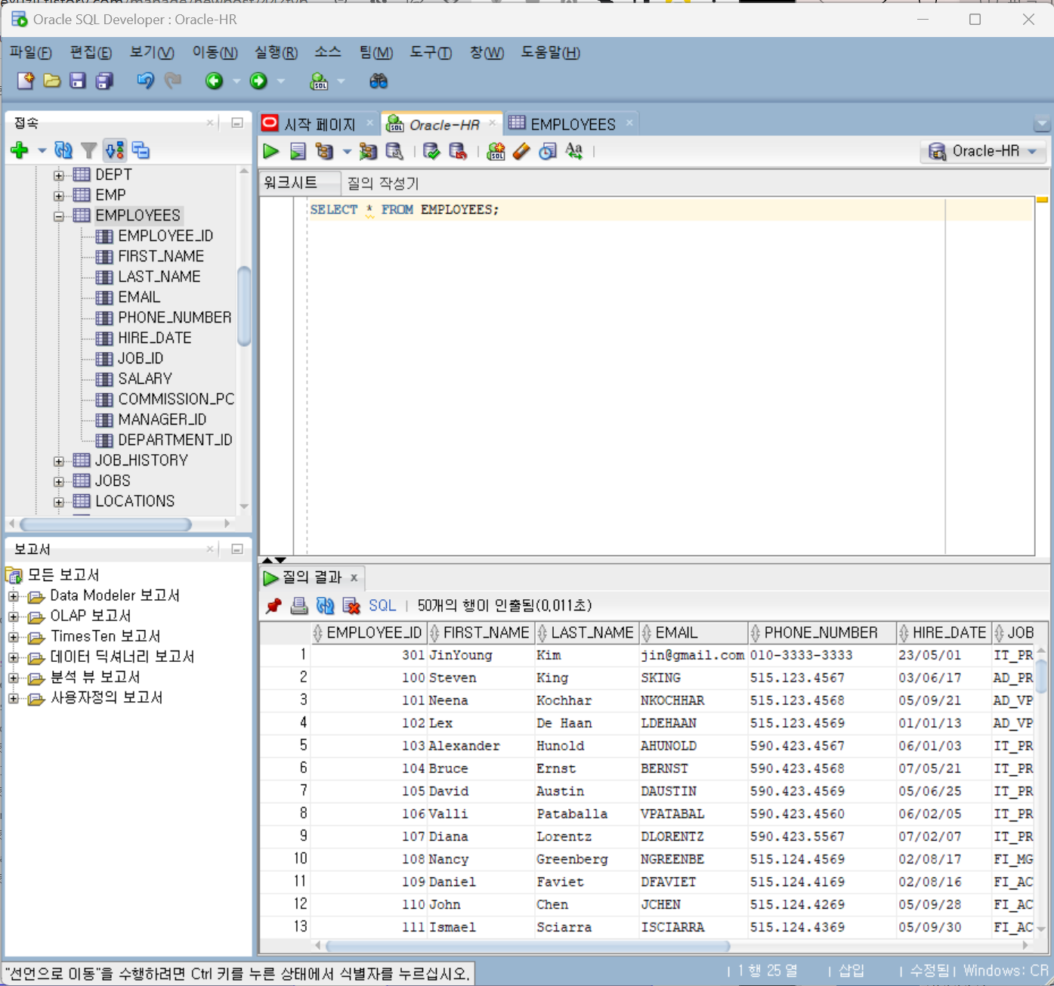
Task: Select SALARY column in tree
Action: [145, 379]
